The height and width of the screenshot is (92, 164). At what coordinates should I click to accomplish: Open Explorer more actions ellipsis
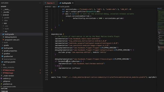pos(40,3)
